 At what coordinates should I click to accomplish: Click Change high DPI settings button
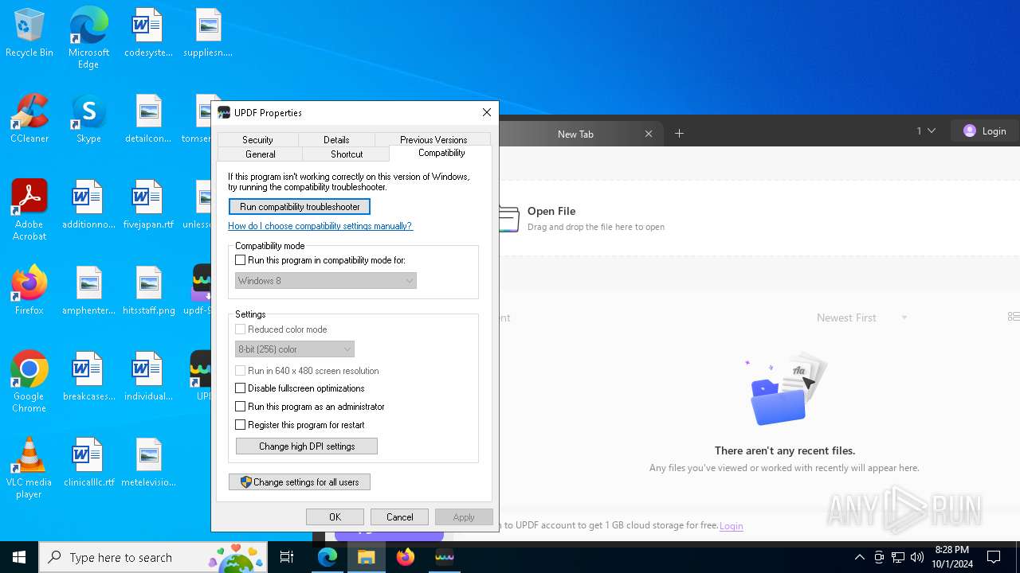(307, 446)
